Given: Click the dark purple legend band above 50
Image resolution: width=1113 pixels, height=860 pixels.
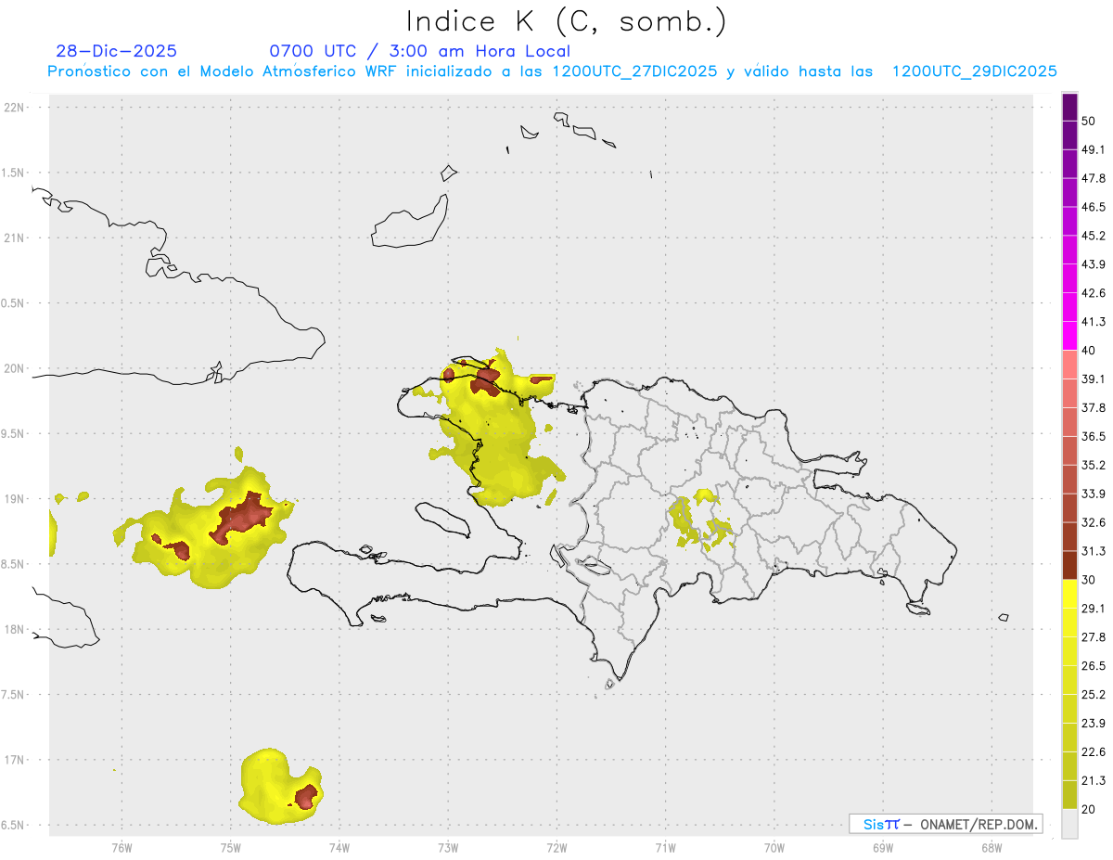Looking at the screenshot, I should point(1069,108).
